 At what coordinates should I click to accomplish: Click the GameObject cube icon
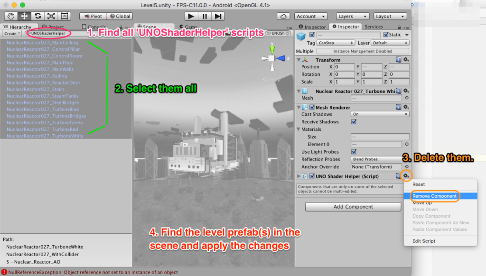pyautogui.click(x=301, y=37)
